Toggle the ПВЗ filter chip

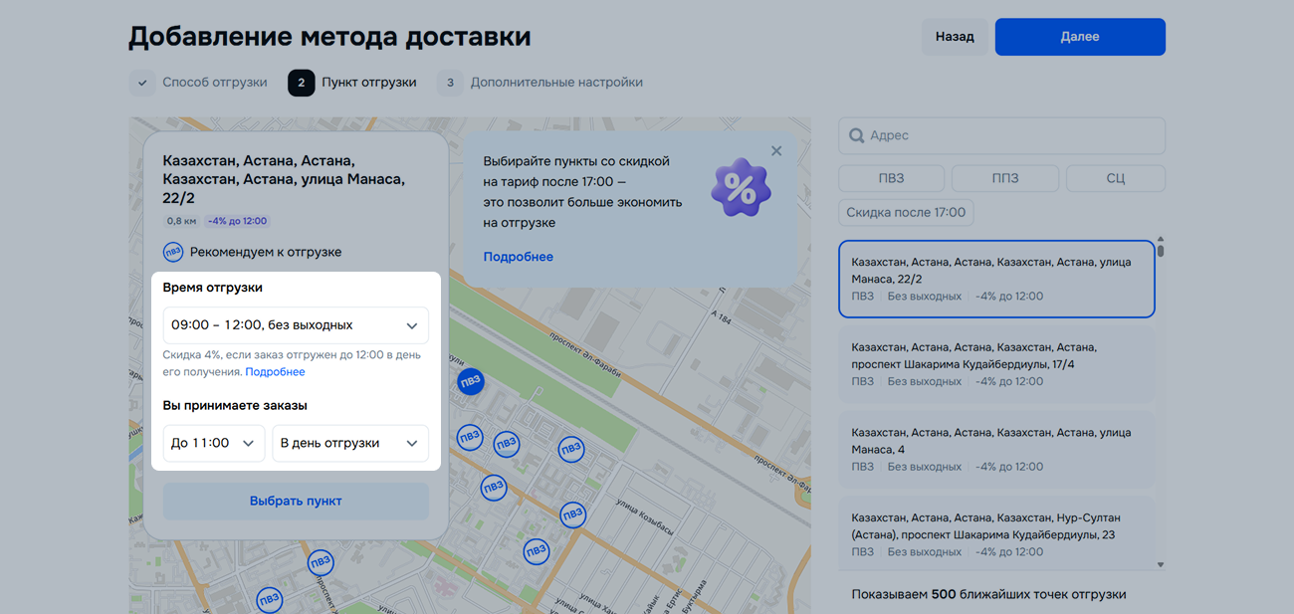(x=891, y=178)
